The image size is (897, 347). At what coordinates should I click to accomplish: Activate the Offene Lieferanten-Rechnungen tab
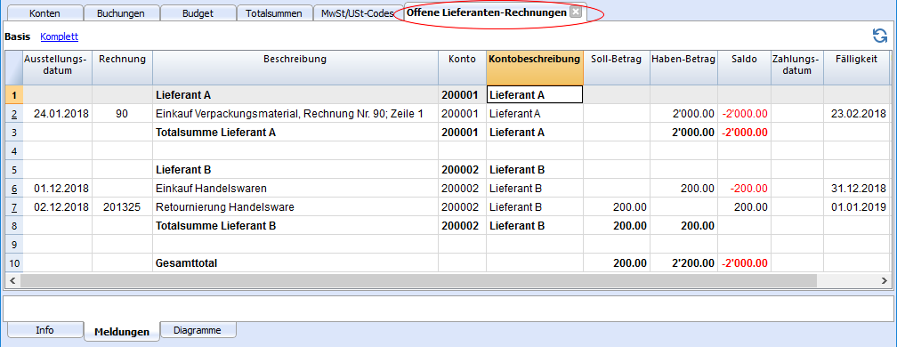(x=486, y=12)
